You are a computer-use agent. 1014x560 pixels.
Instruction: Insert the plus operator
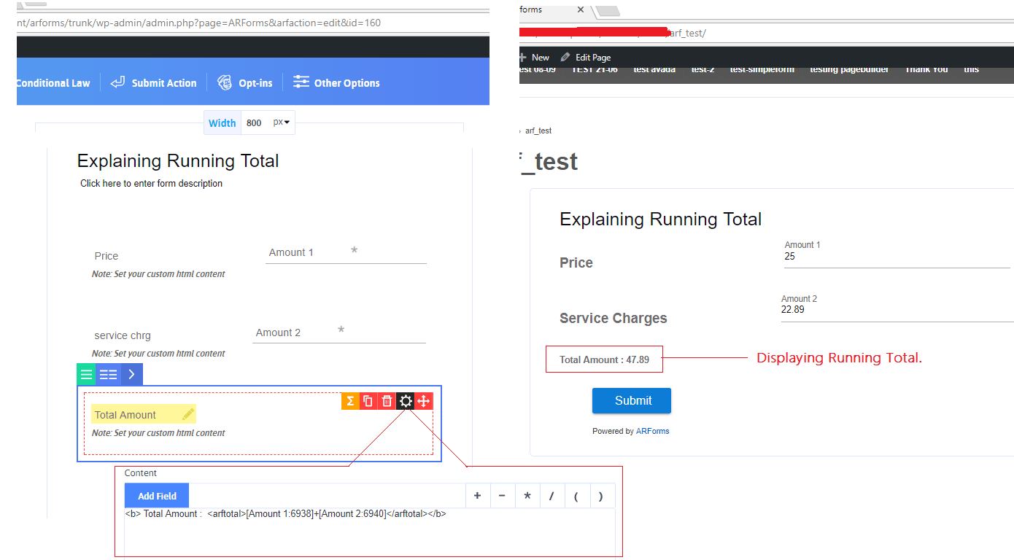pyautogui.click(x=478, y=496)
